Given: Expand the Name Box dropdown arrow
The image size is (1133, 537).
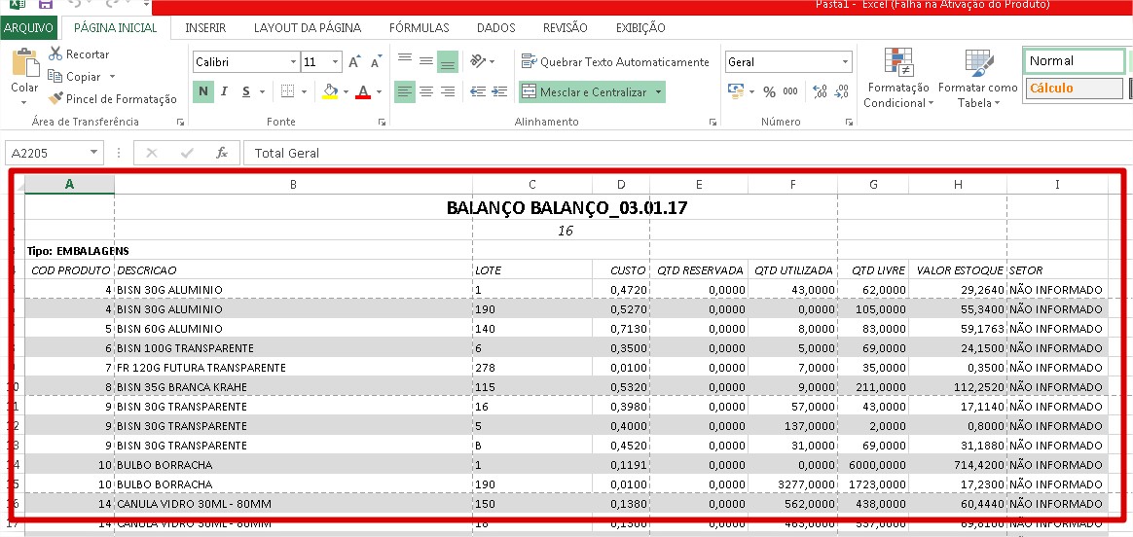Looking at the screenshot, I should point(94,154).
